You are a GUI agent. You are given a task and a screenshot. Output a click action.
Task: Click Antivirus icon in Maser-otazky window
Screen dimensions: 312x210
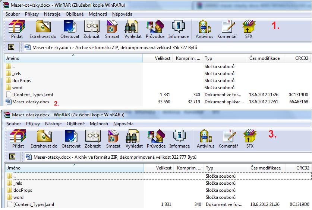(x=205, y=139)
